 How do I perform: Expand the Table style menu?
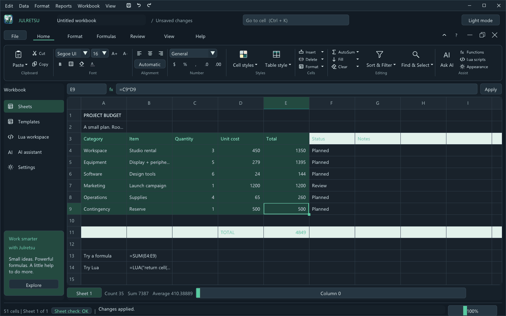click(x=278, y=60)
